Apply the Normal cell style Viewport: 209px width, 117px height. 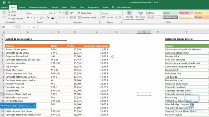point(154,13)
